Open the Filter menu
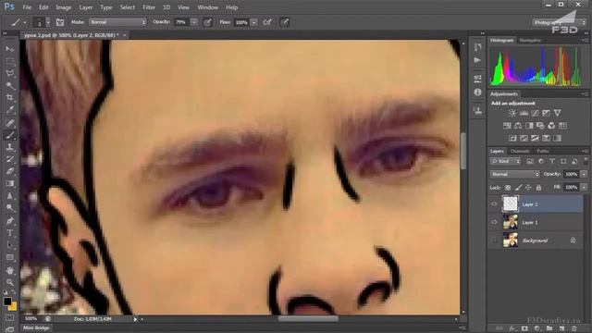592x333 pixels. [149, 7]
